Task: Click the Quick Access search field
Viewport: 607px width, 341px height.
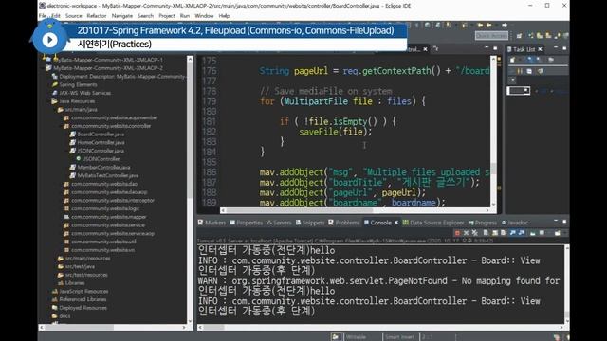Action: coord(491,36)
